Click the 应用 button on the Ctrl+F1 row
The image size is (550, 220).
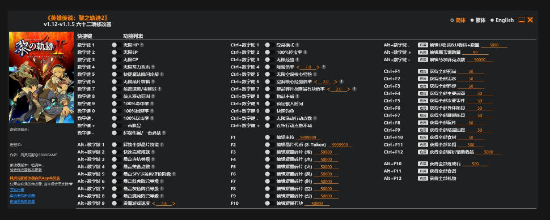[422, 71]
